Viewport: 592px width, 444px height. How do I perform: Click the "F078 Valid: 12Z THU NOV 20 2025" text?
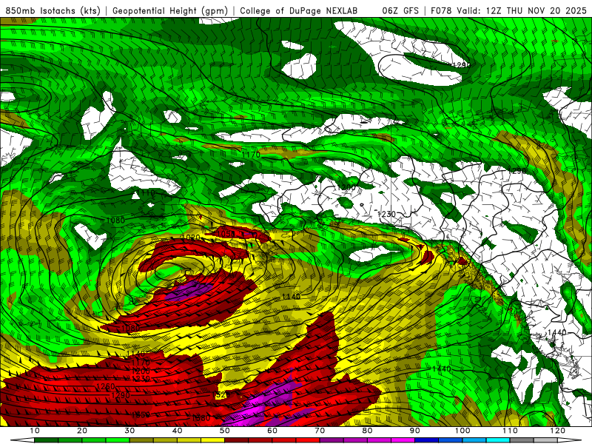click(x=508, y=10)
